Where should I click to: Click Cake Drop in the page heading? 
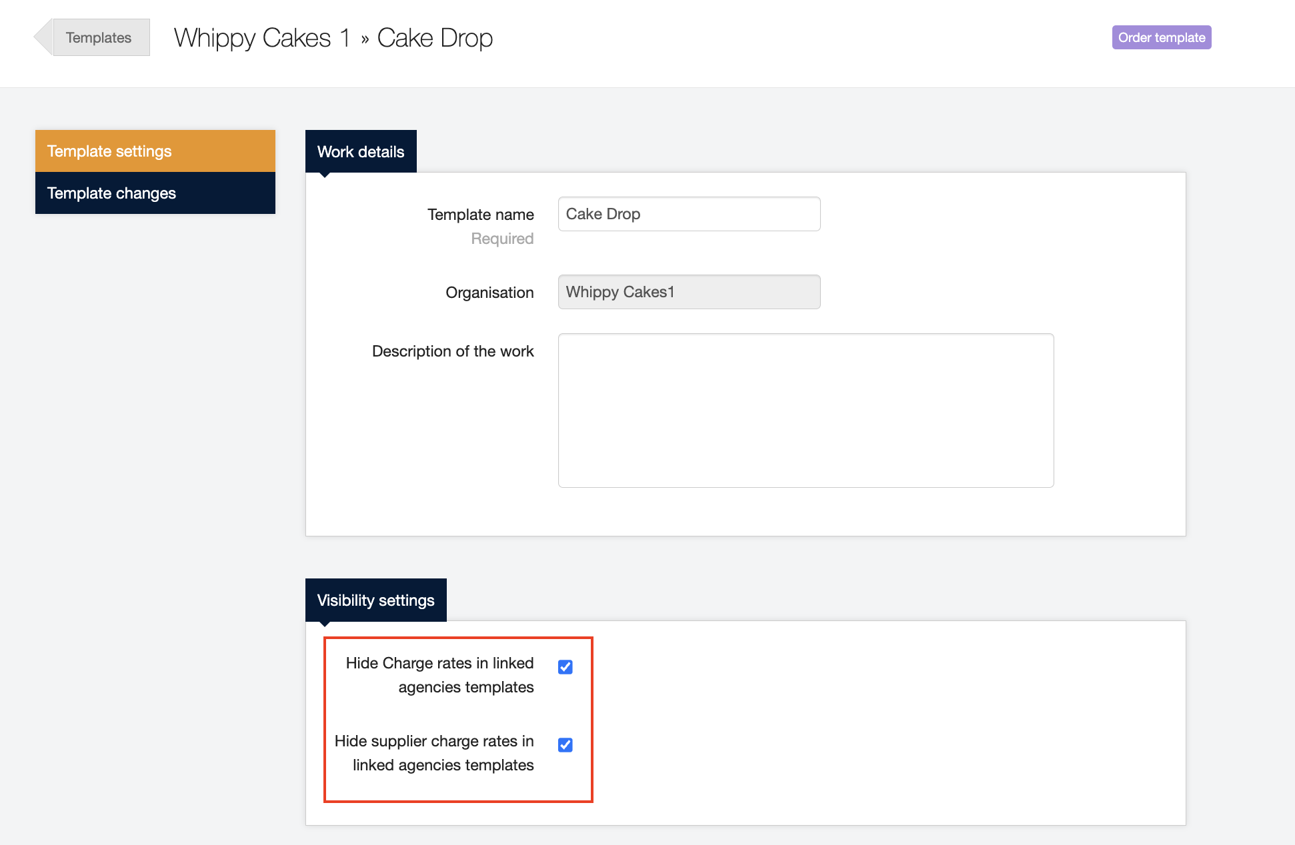point(435,38)
